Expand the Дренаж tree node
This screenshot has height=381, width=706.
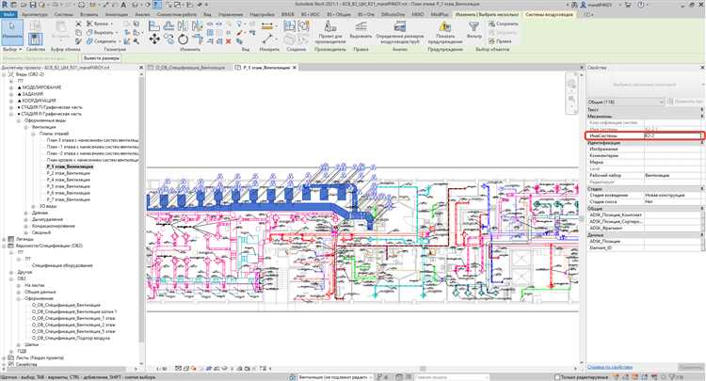click(25, 213)
